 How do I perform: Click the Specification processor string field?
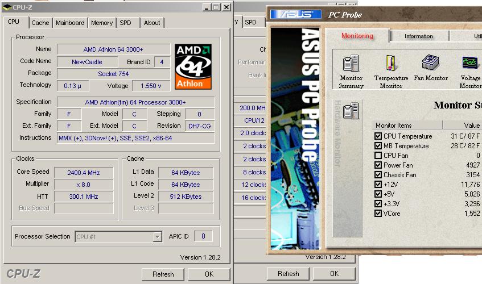click(135, 102)
